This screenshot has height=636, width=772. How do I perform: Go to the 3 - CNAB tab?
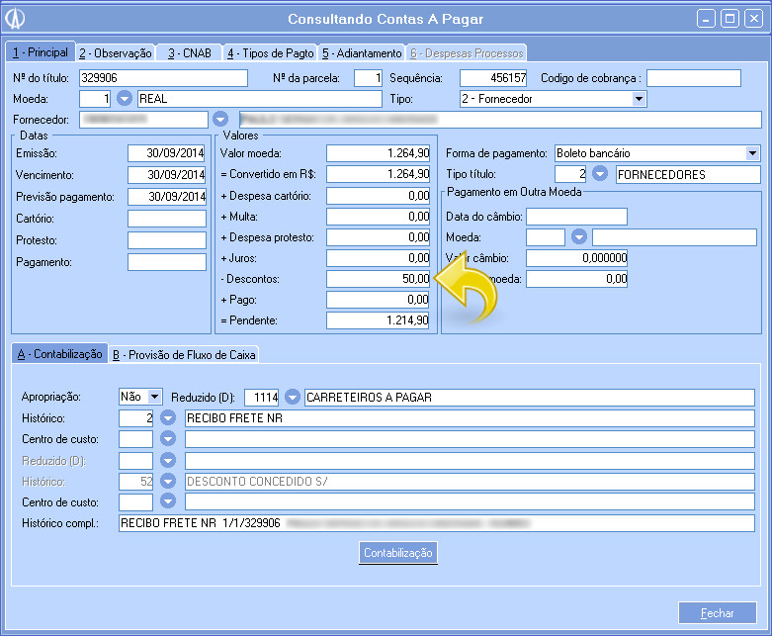click(189, 53)
